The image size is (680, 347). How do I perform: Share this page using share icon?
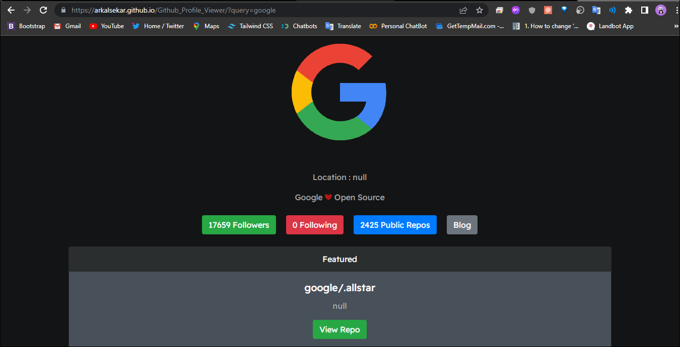tap(463, 10)
